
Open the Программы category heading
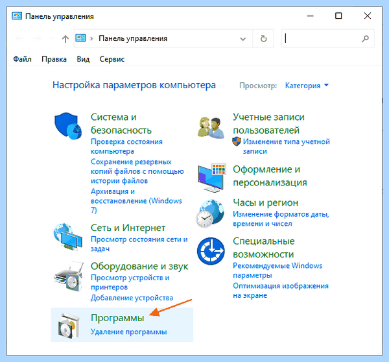[117, 318]
